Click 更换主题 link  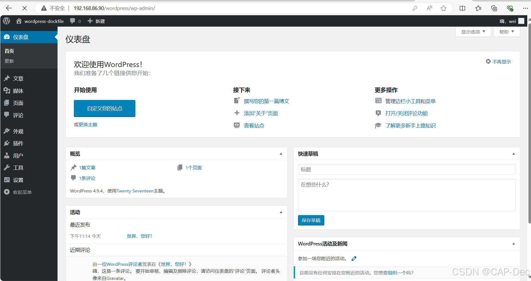[x=88, y=125]
